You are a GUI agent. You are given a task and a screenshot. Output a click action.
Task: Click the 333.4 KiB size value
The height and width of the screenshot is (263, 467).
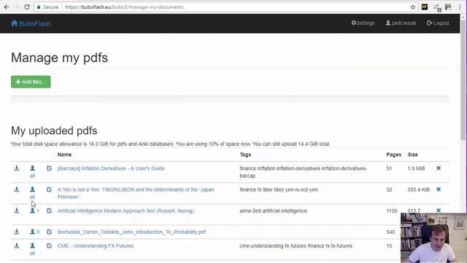tap(418, 189)
